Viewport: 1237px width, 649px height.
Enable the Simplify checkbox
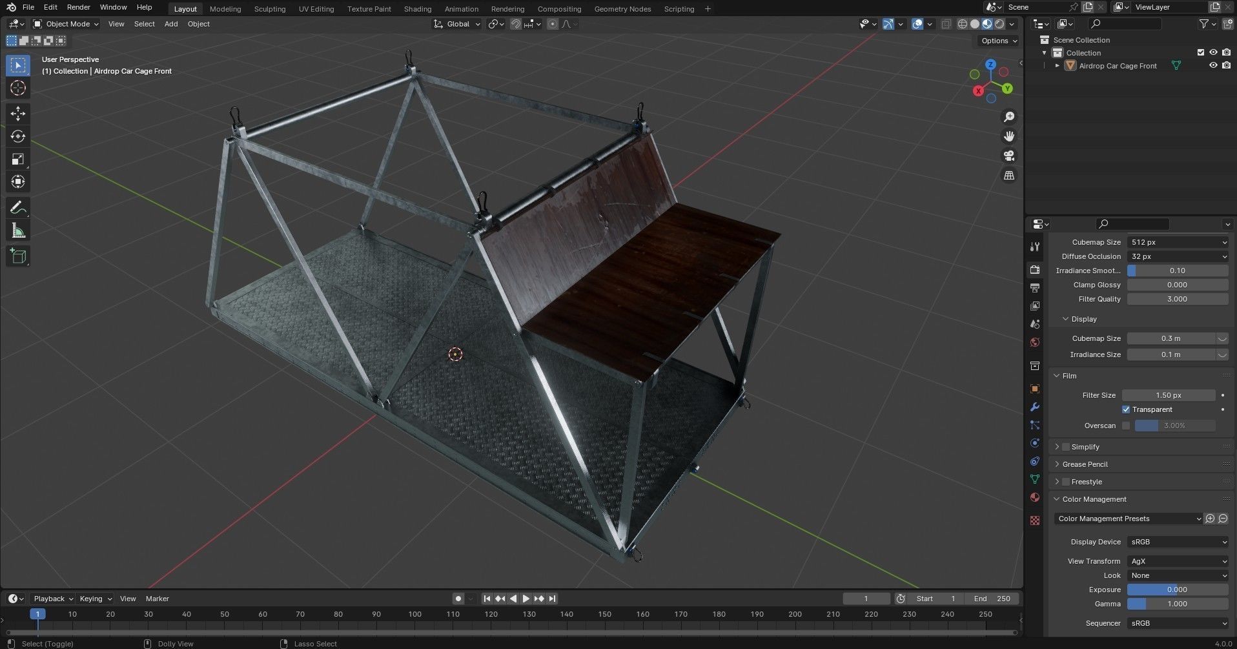[x=1066, y=447]
